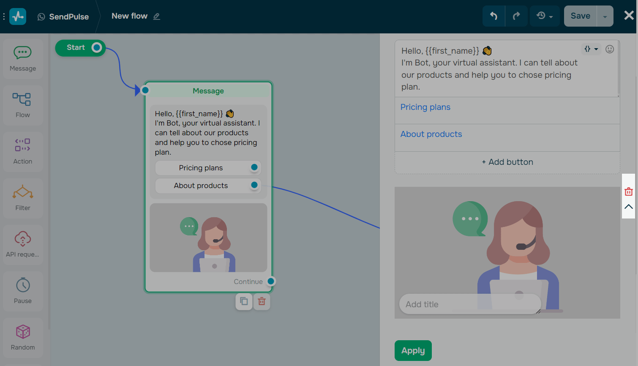
Task: Apply changes to the message block
Action: point(413,350)
